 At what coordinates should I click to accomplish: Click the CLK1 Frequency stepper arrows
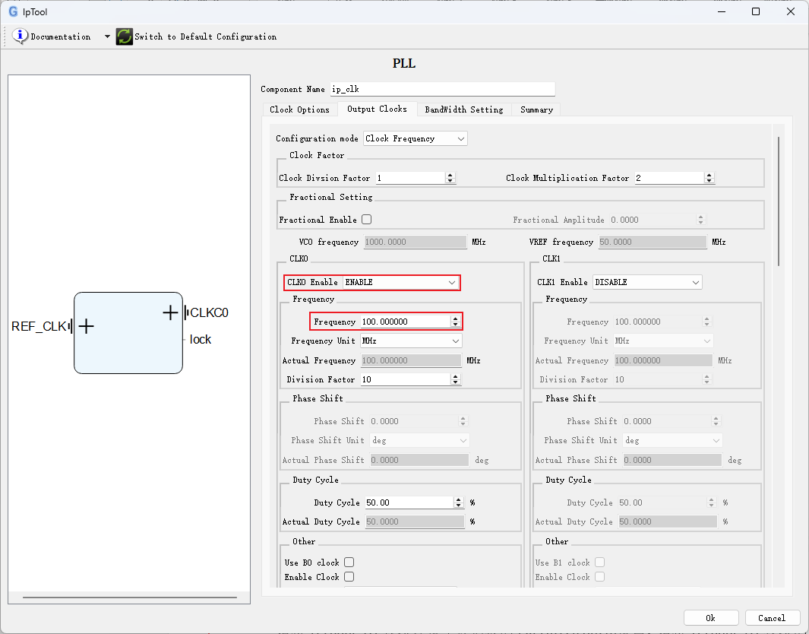pos(707,322)
